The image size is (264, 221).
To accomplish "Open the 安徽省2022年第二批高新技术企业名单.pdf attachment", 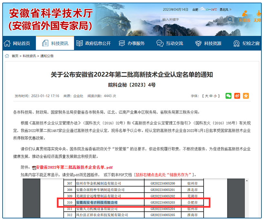I will click(74, 168).
